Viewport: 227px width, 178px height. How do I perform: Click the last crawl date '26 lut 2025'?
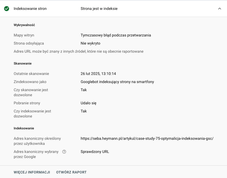point(98,74)
